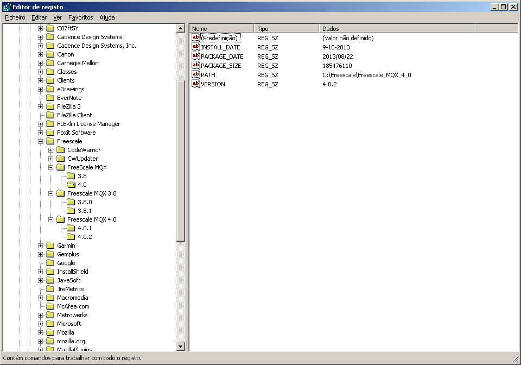Collapse the Freescale tree node

coord(40,141)
